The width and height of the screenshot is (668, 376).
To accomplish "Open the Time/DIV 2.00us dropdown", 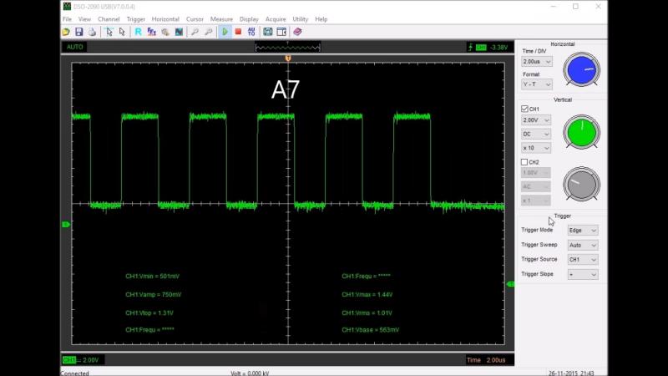I will [537, 62].
